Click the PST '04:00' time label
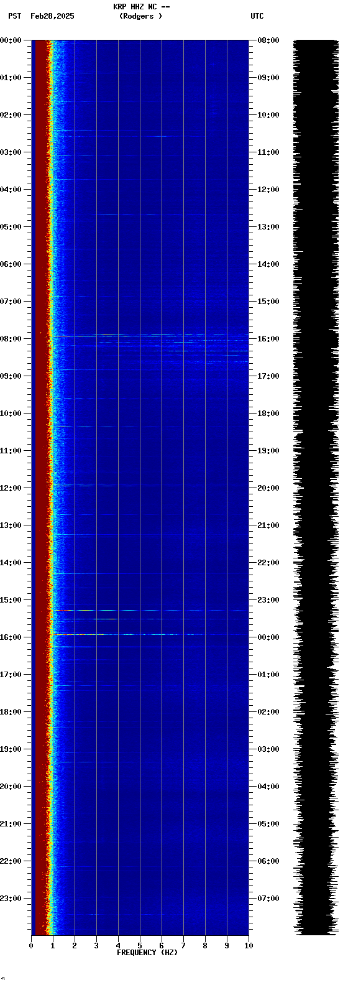 tap(11, 190)
